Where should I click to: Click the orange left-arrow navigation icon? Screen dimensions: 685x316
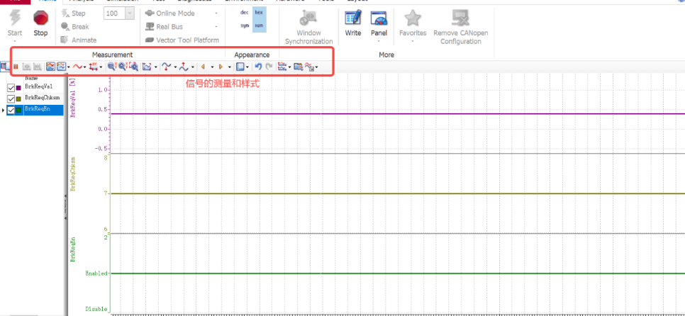coord(203,67)
